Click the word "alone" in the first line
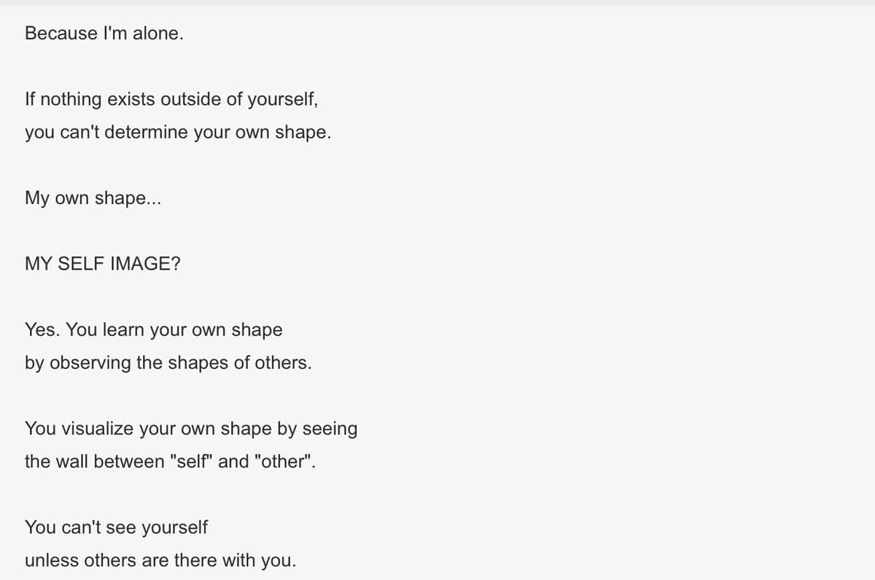Screen dimensions: 875x580 [156, 34]
